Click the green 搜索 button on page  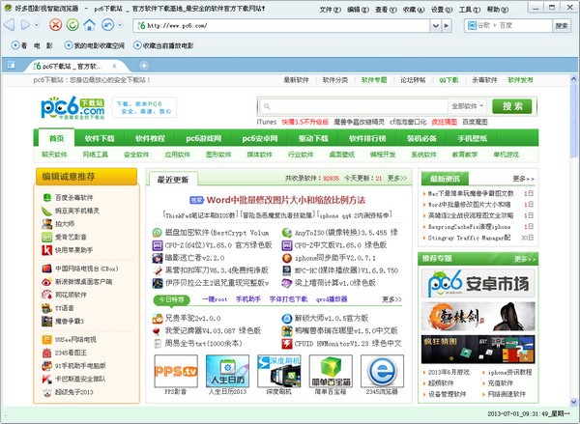pos(512,106)
